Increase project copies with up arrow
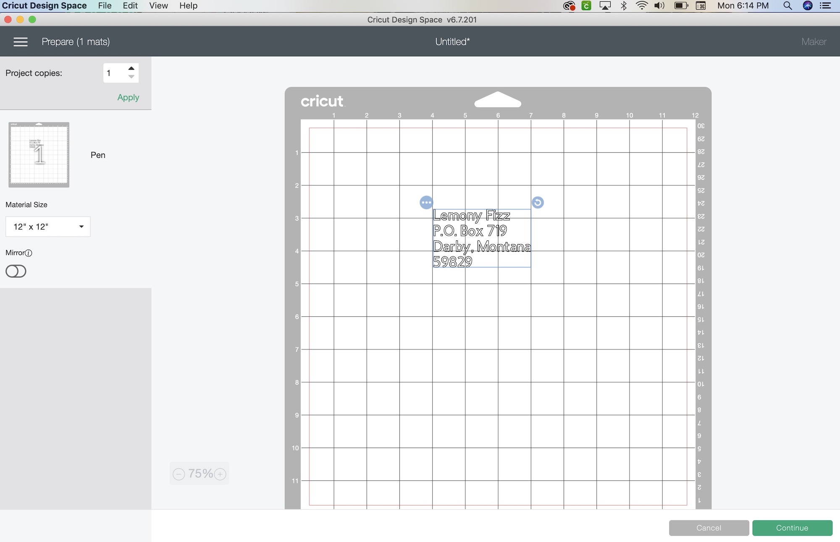 tap(131, 68)
